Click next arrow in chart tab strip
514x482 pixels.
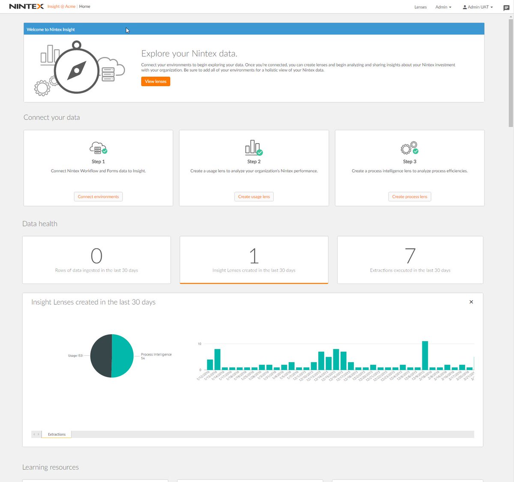[39, 434]
